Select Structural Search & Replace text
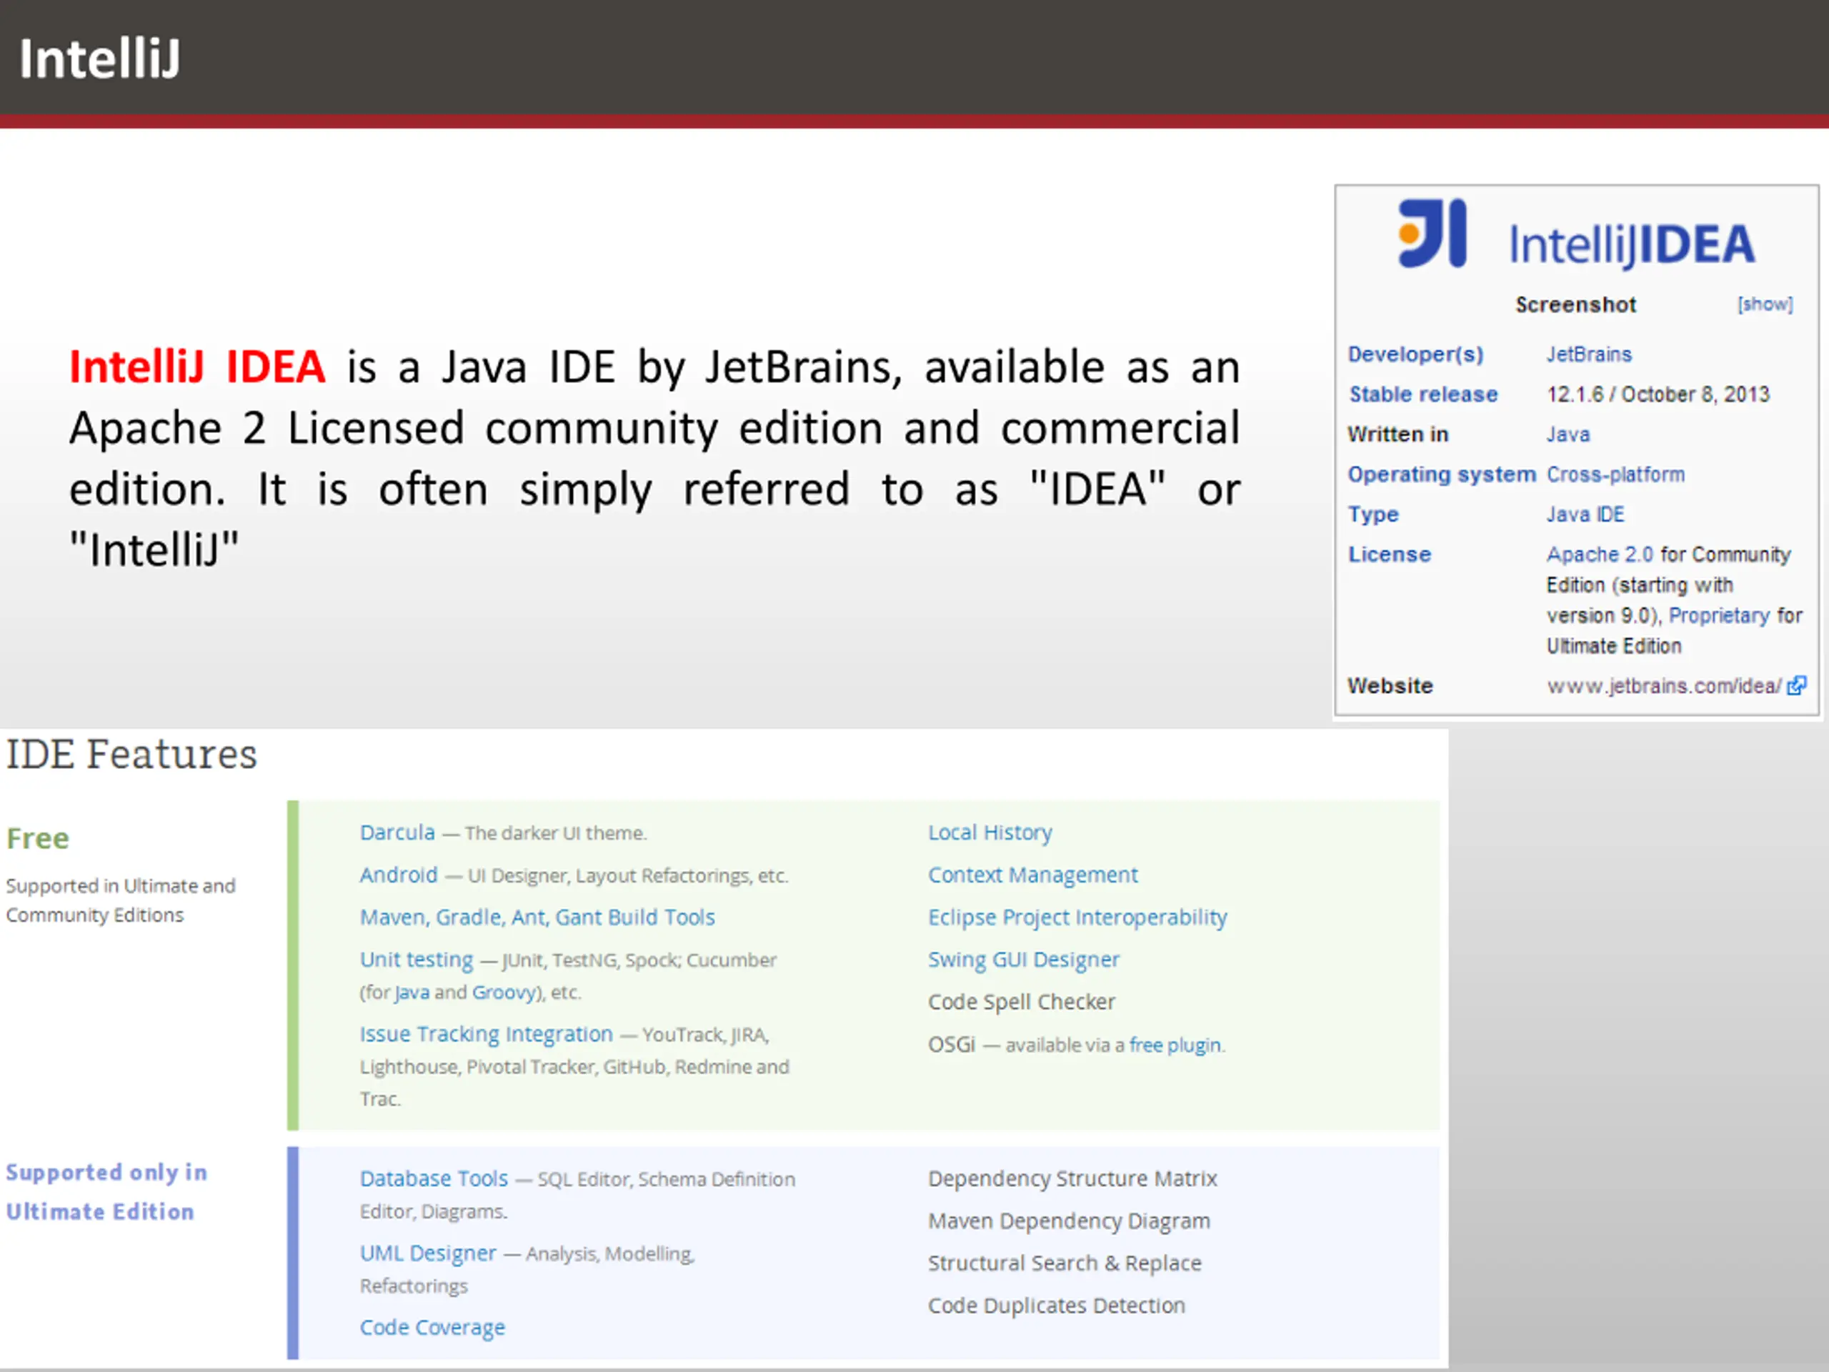This screenshot has width=1829, height=1372. coord(1064,1263)
